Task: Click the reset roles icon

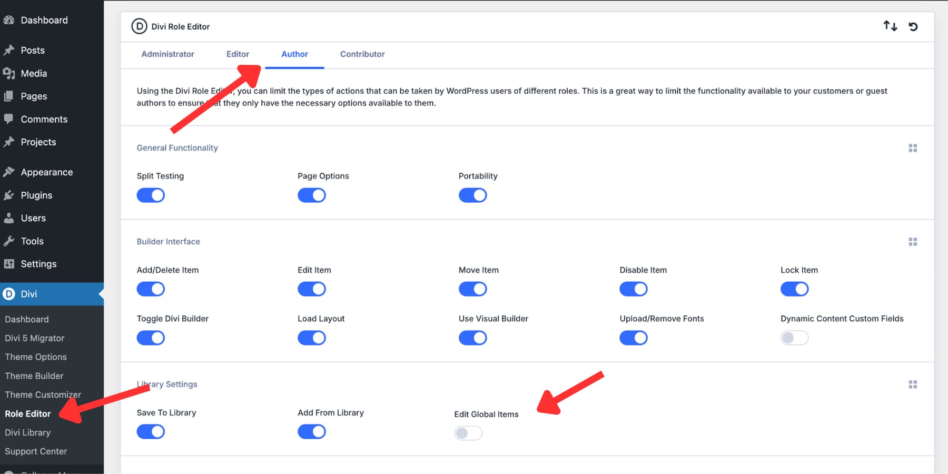Action: (914, 26)
